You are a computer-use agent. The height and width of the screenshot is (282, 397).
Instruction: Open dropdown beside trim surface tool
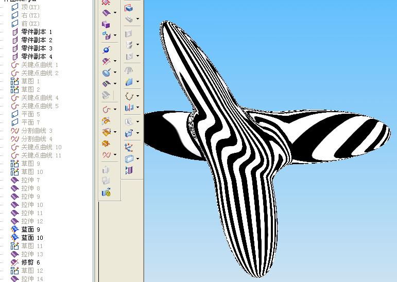click(x=115, y=61)
